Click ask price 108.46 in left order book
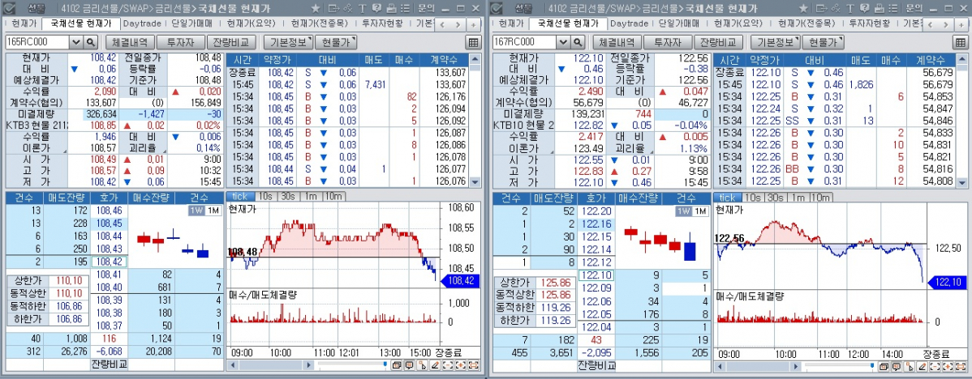This screenshot has height=379, width=972. [110, 211]
